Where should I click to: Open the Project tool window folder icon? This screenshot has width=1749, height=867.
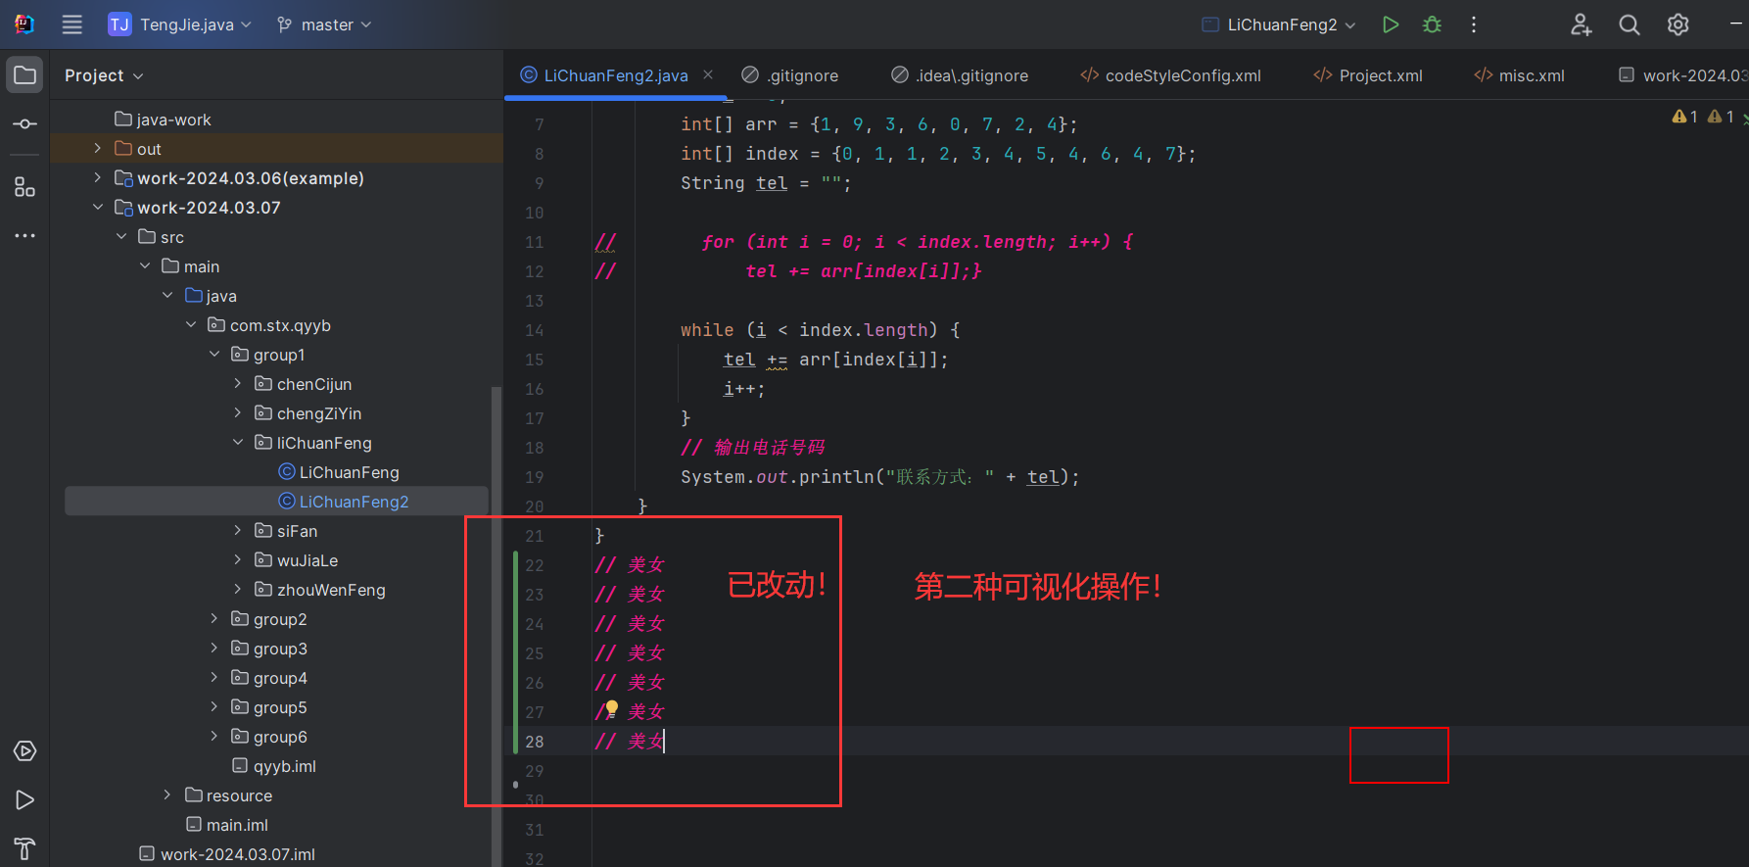(x=25, y=75)
